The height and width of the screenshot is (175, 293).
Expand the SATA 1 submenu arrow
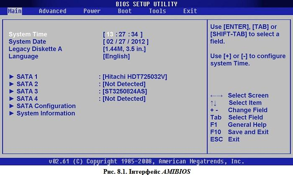[x=12, y=77]
